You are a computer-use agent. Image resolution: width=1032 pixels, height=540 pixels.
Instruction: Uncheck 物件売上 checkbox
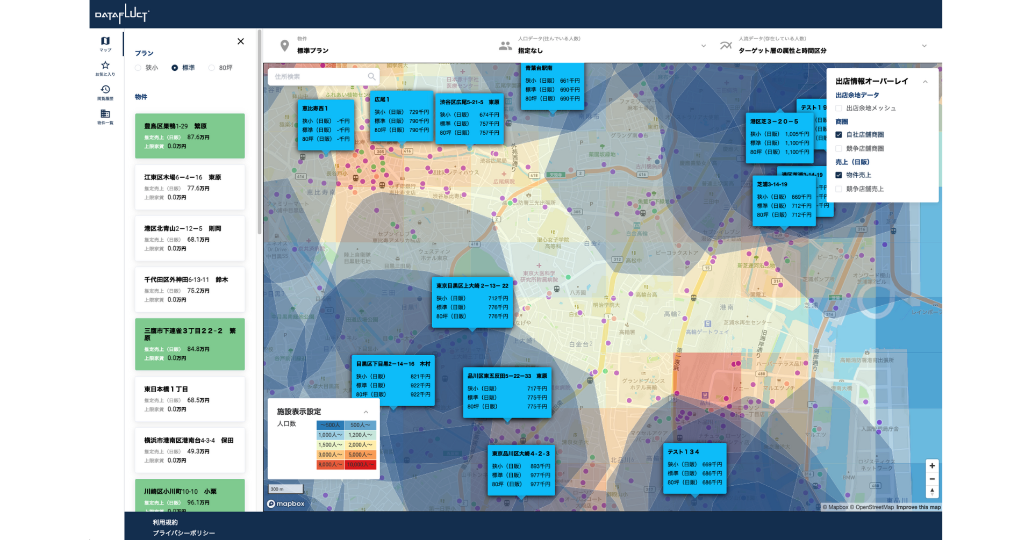coord(838,175)
